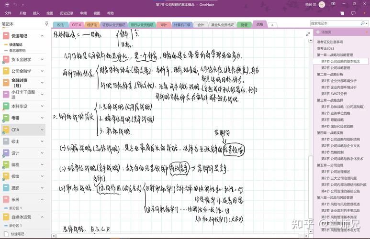Open the page 第3节 SWOT分析
The height and width of the screenshot is (239, 370).
coord(334,94)
